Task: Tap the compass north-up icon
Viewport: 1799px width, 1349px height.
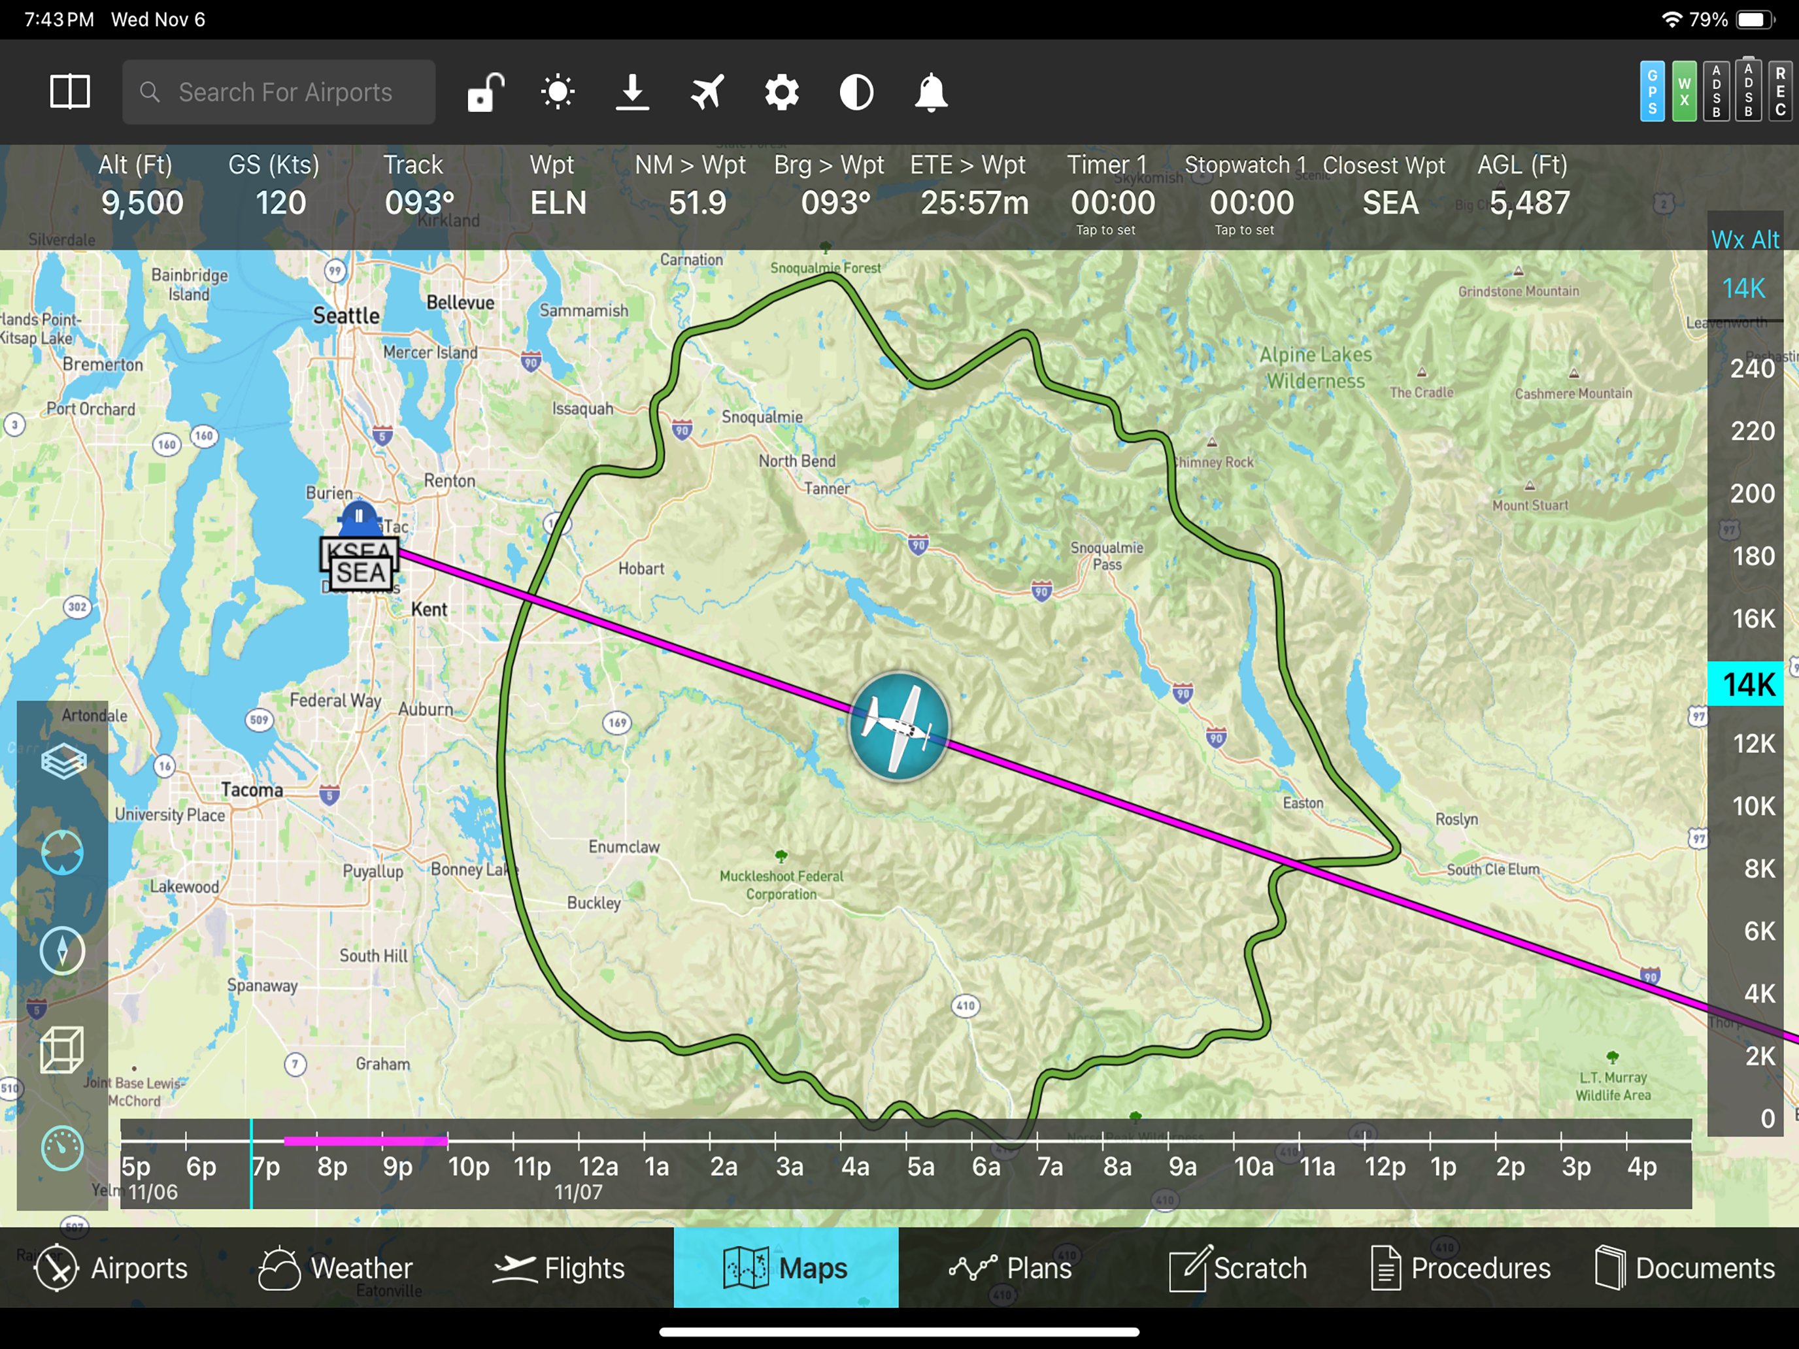Action: [63, 950]
